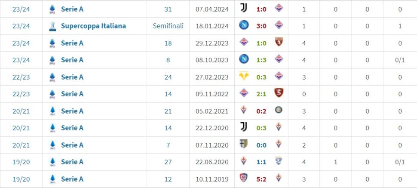This screenshot has width=417, height=188.
Task: Click Inter crest in 05.02.2021 match
Action: pyautogui.click(x=279, y=111)
